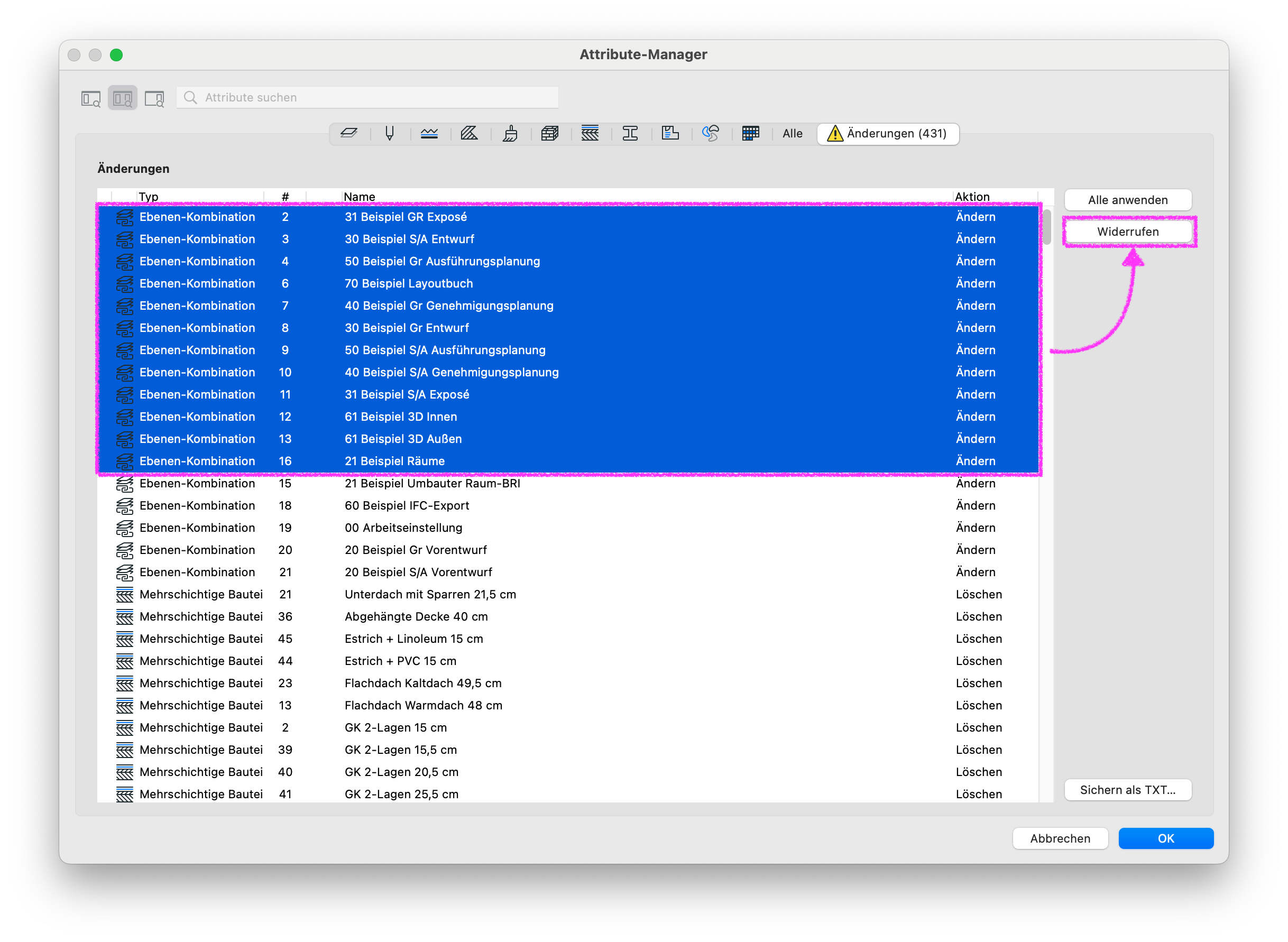Select row 21 Beispiel Umbauter Raum-BRI
Viewport: 1288px width, 942px height.
click(x=568, y=484)
